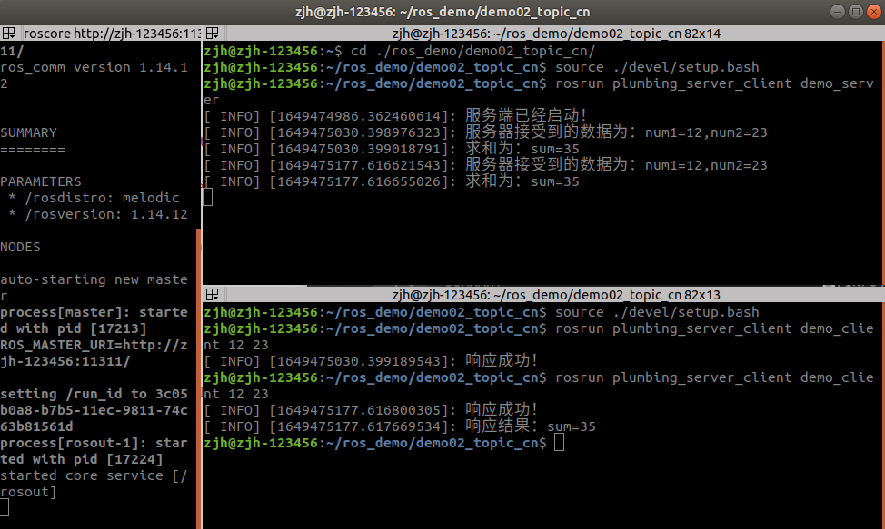Minimize the Terminator window
885x529 pixels.
[838, 12]
